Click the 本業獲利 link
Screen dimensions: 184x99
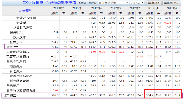tap(26, 11)
